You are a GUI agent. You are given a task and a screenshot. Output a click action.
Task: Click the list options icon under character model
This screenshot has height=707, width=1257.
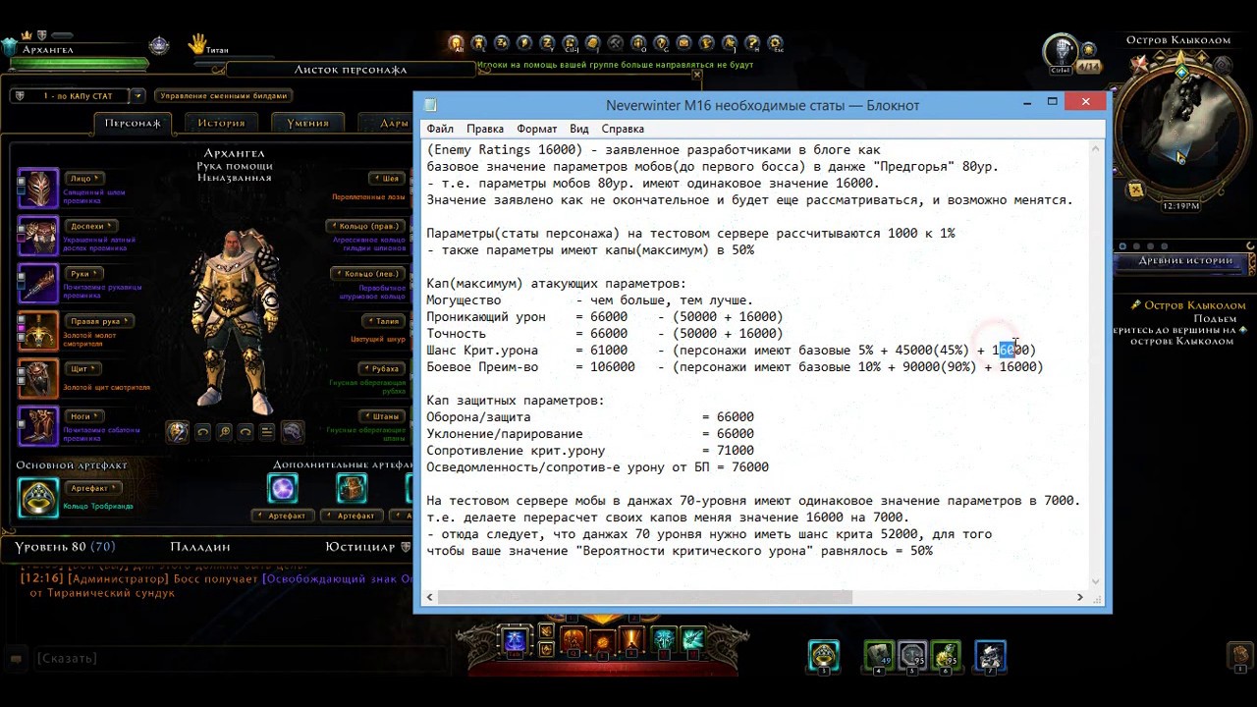[x=267, y=431]
